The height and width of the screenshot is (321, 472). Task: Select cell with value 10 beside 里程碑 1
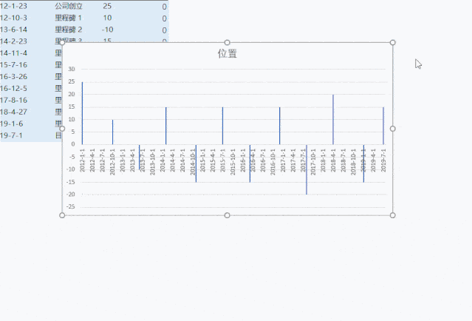coord(107,18)
